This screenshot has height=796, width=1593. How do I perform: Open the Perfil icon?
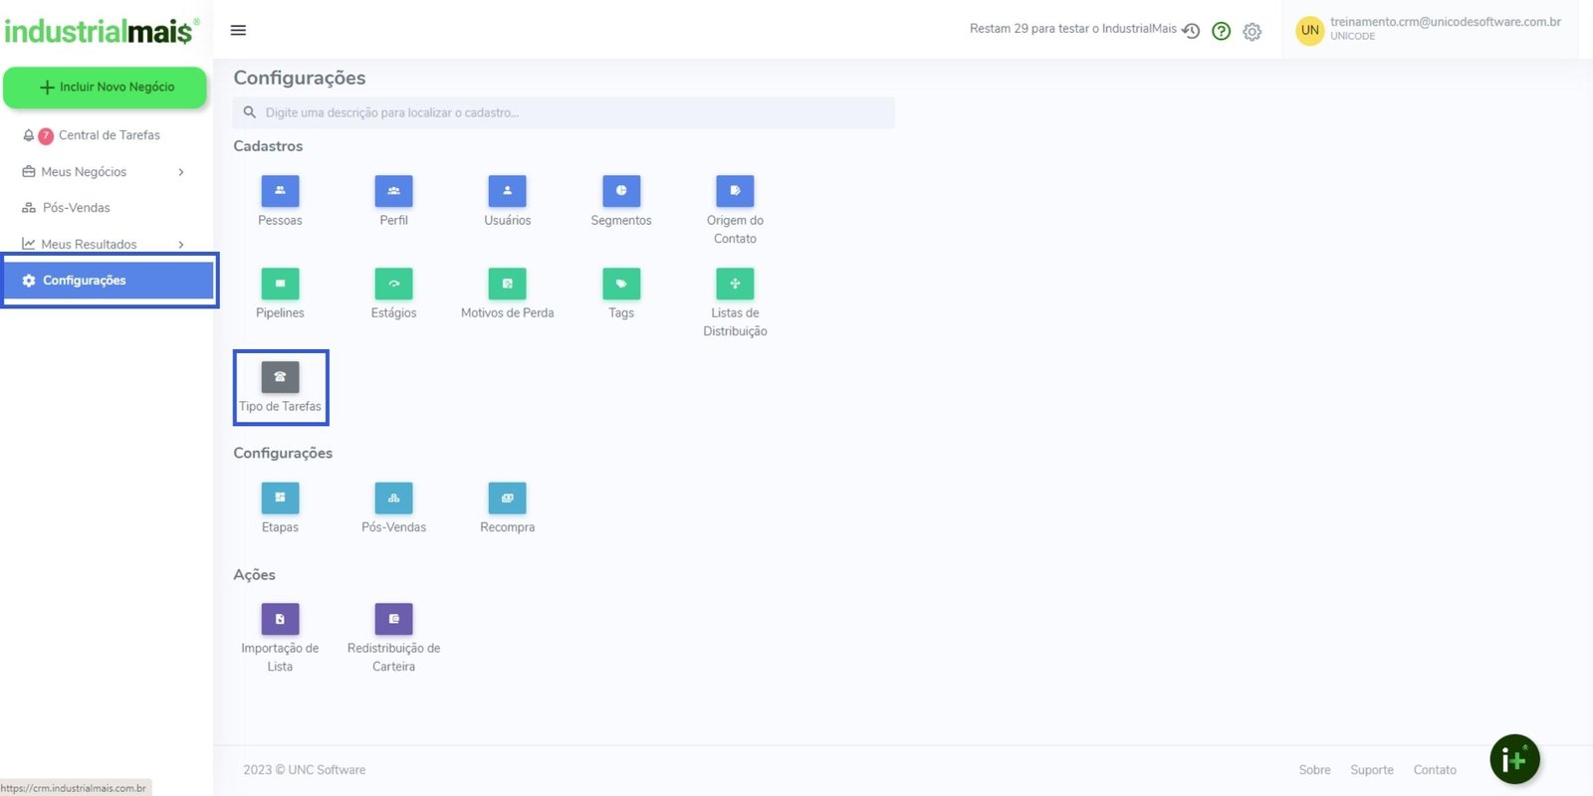[x=393, y=191]
